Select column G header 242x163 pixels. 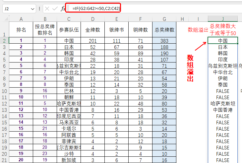pos(164,19)
